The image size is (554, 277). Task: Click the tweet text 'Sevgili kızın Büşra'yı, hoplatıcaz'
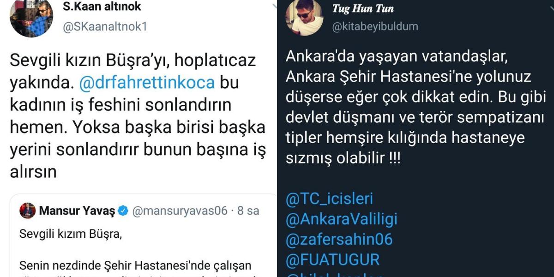pos(133,61)
